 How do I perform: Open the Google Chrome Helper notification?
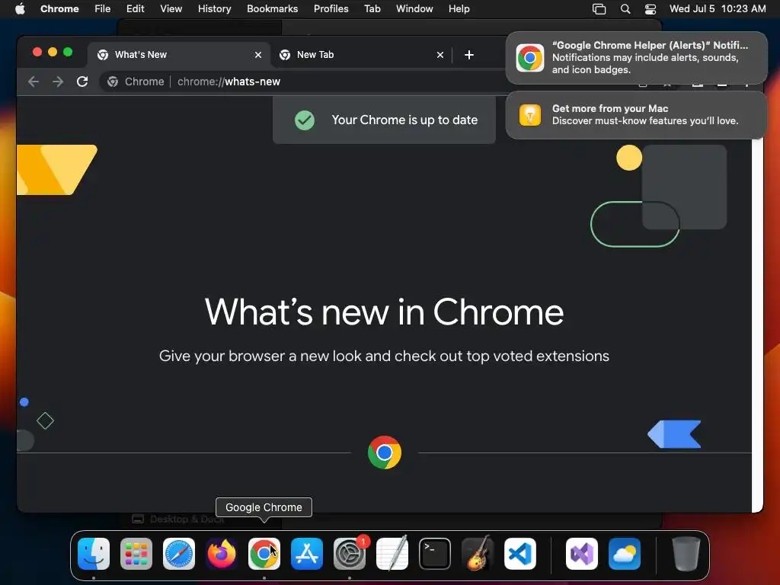pos(637,58)
